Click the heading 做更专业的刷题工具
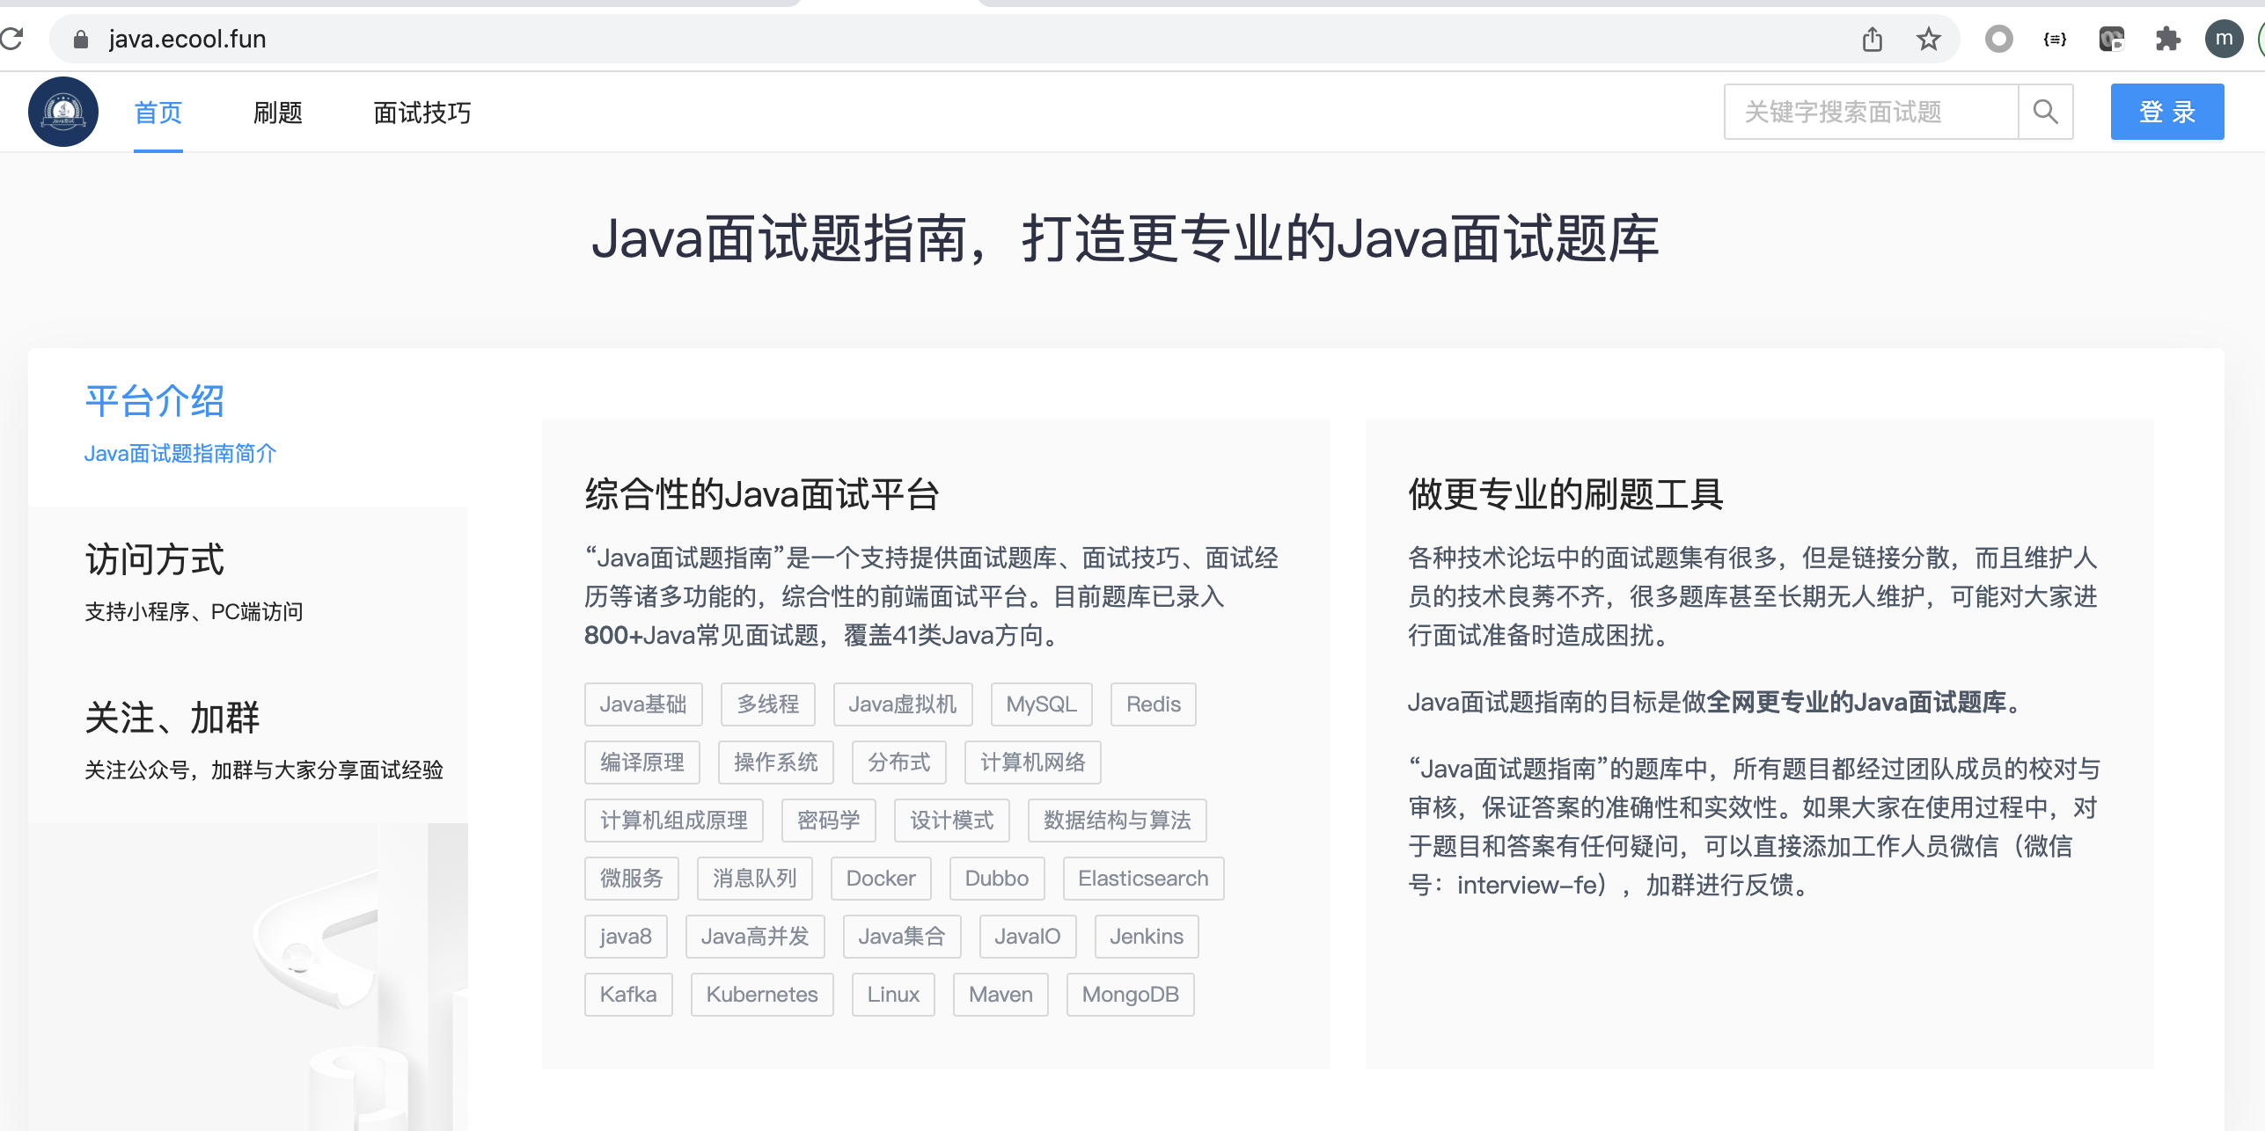Viewport: 2265px width, 1131px height. click(x=1565, y=494)
